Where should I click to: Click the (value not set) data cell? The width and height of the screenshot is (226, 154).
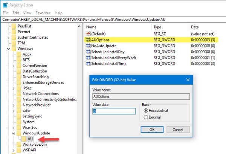(203, 34)
